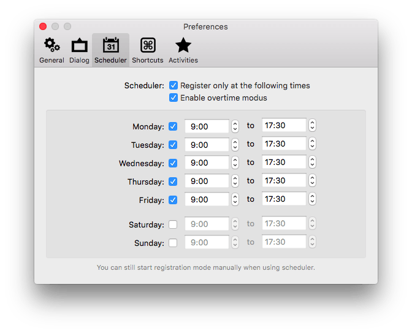Uncheck the Wednesday schedule checkbox
412x333 pixels.
[173, 163]
